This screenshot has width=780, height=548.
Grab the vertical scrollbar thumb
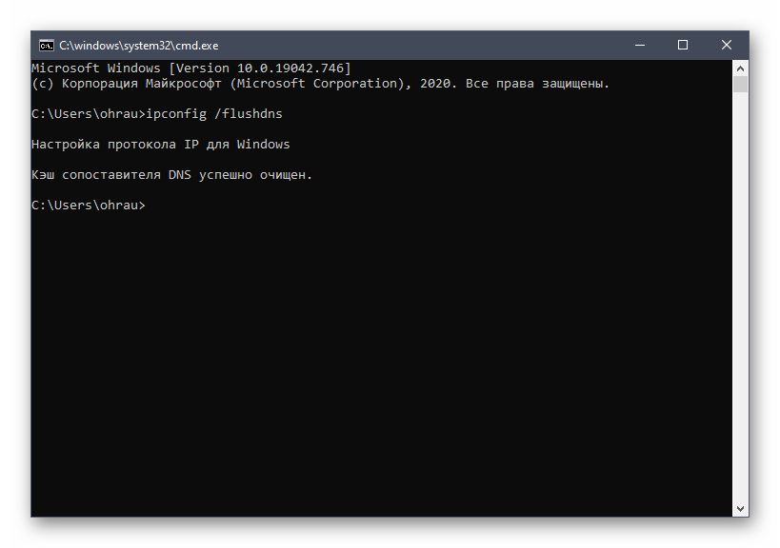click(740, 84)
